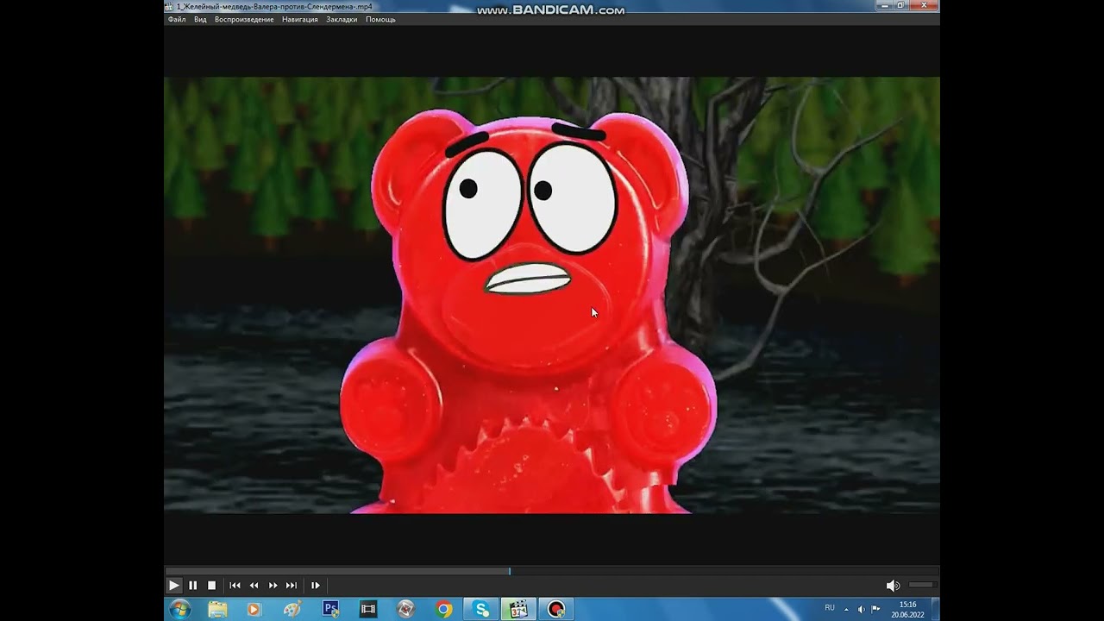Image resolution: width=1104 pixels, height=621 pixels.
Task: Launch Windows Media Player from the taskbar
Action: [254, 609]
